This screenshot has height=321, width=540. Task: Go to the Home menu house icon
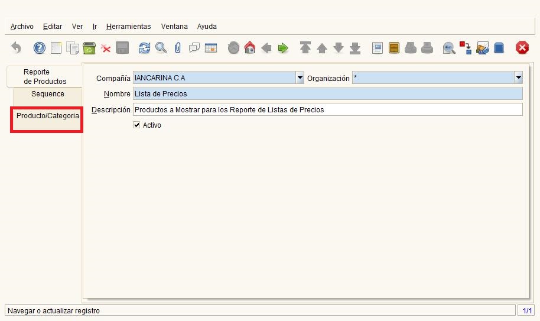pyautogui.click(x=250, y=47)
